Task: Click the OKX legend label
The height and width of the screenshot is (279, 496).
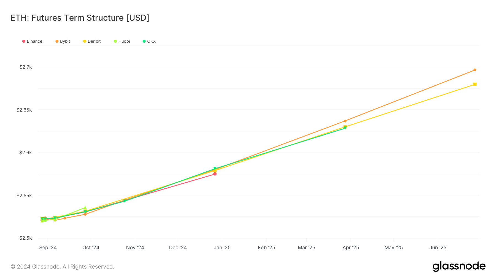Action: click(x=151, y=41)
